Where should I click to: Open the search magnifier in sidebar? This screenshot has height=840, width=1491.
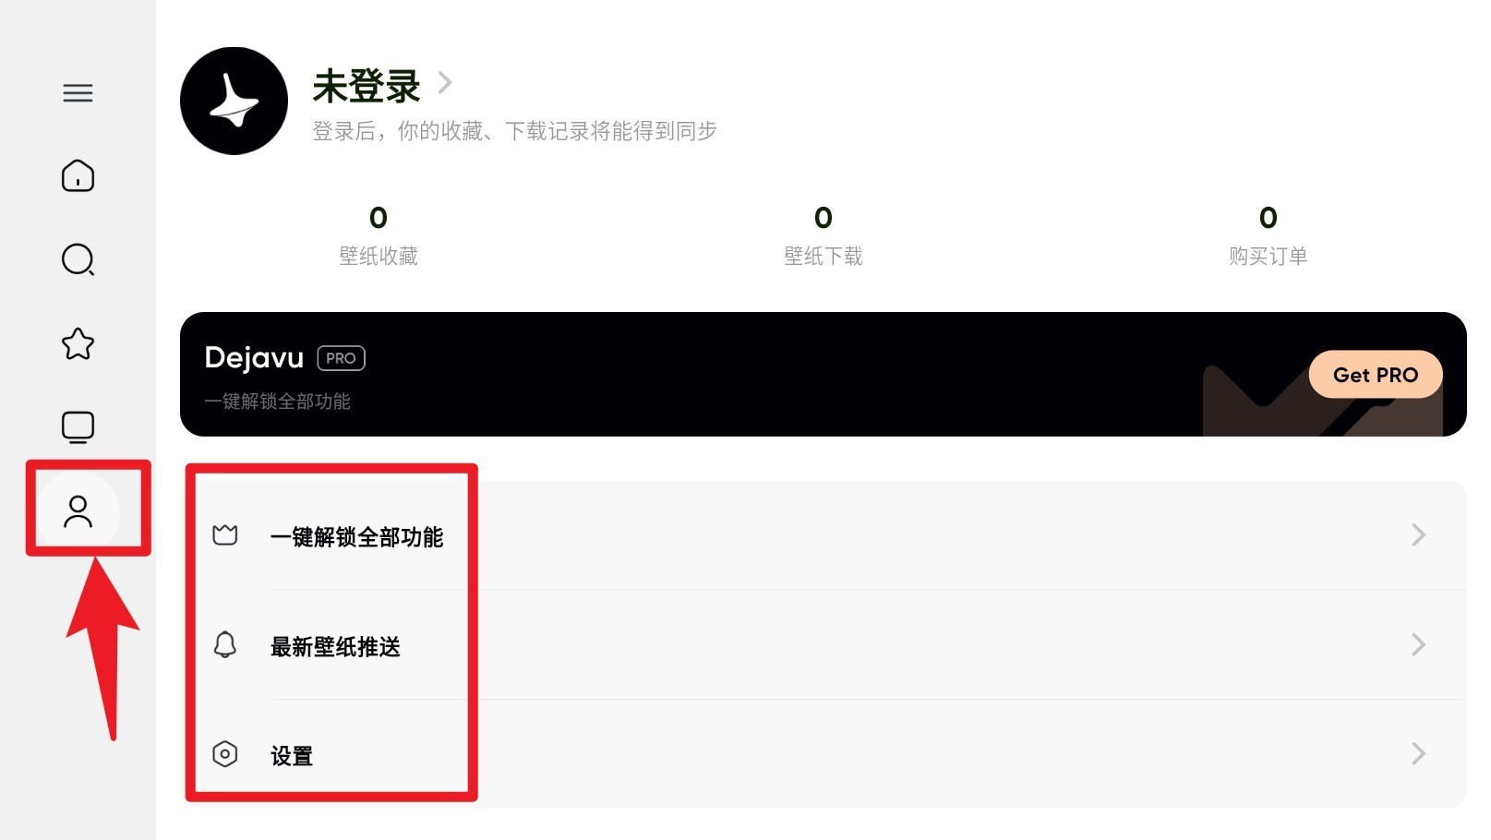[78, 259]
